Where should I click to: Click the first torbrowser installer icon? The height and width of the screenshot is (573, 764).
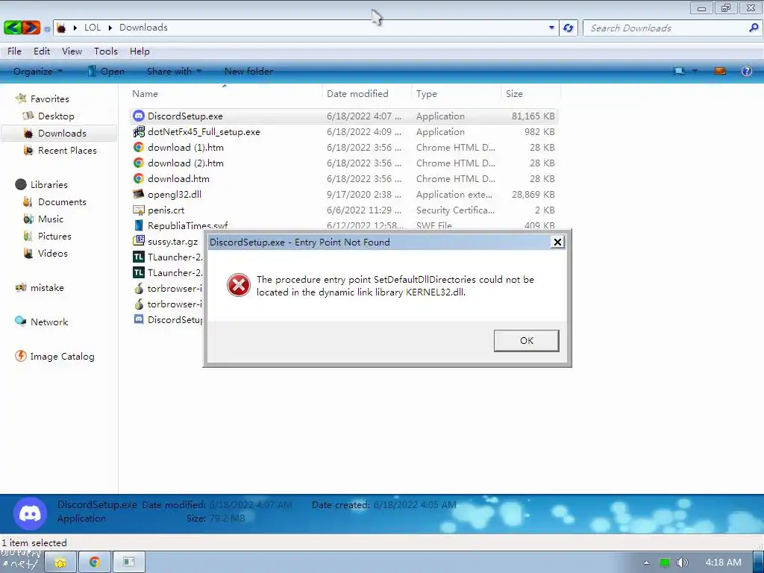pyautogui.click(x=139, y=289)
